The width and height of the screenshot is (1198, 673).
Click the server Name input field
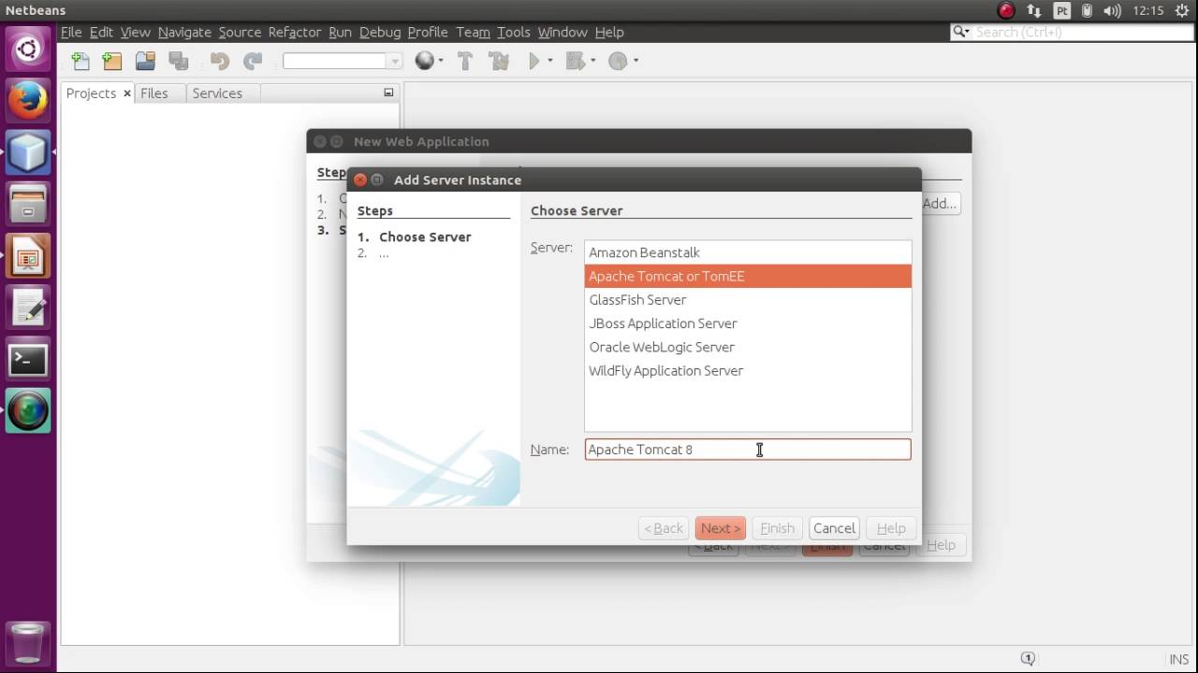pyautogui.click(x=748, y=450)
